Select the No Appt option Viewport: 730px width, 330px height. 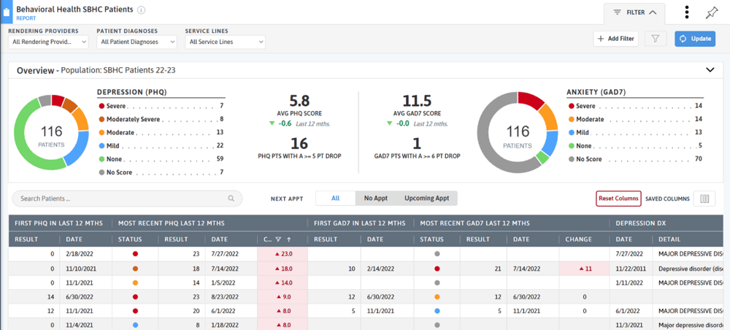click(376, 199)
